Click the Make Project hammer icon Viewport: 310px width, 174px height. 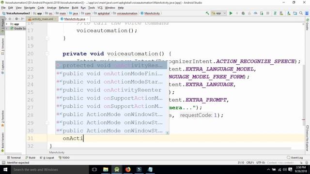(x=207, y=13)
